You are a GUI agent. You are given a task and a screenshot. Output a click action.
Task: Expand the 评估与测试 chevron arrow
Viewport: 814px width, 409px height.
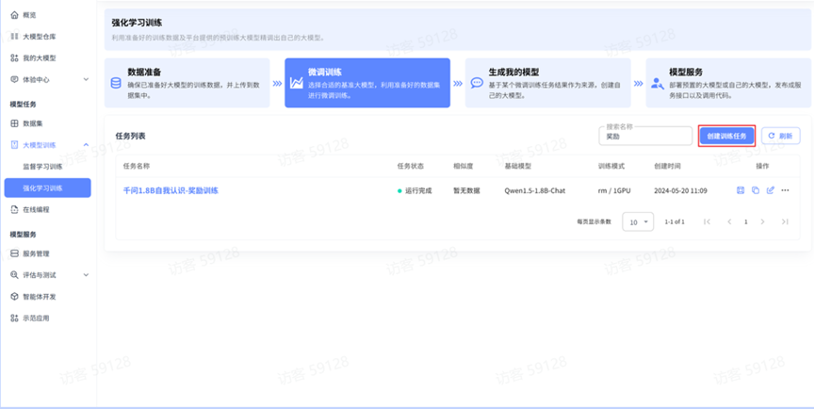(86, 275)
